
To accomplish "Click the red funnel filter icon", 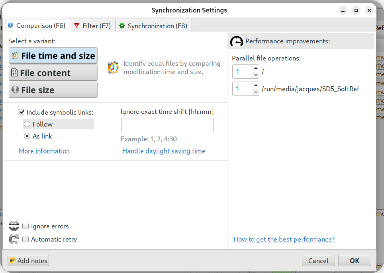I will tap(76, 26).
